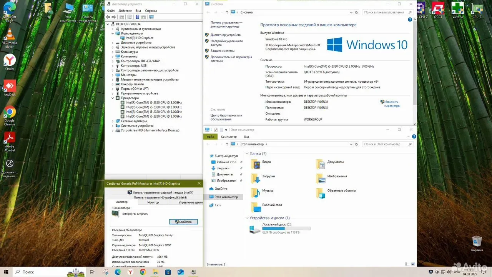Open Центр безопасности и обслуживания link
The height and width of the screenshot is (277, 492).
pos(226,117)
